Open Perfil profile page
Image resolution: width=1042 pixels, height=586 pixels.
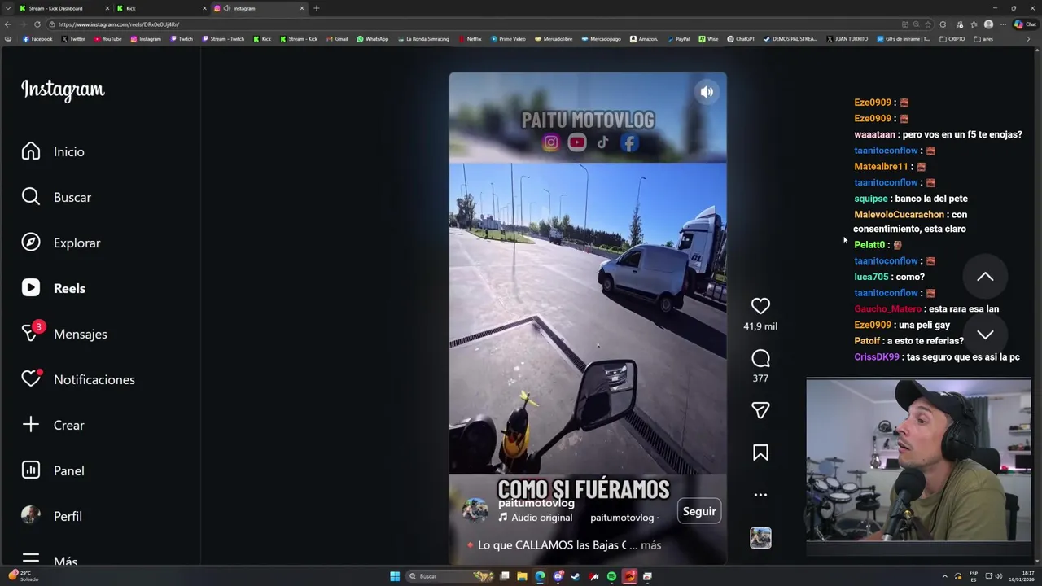click(51, 516)
